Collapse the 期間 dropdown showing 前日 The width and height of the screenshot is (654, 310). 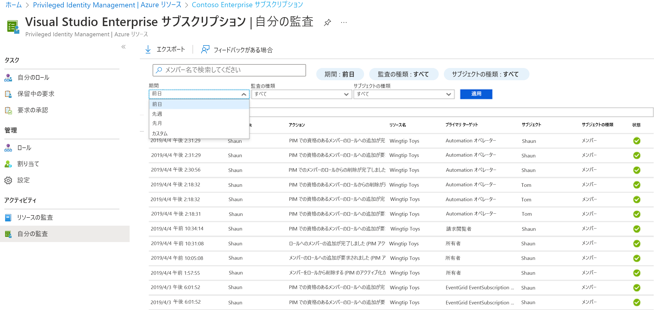pyautogui.click(x=199, y=94)
